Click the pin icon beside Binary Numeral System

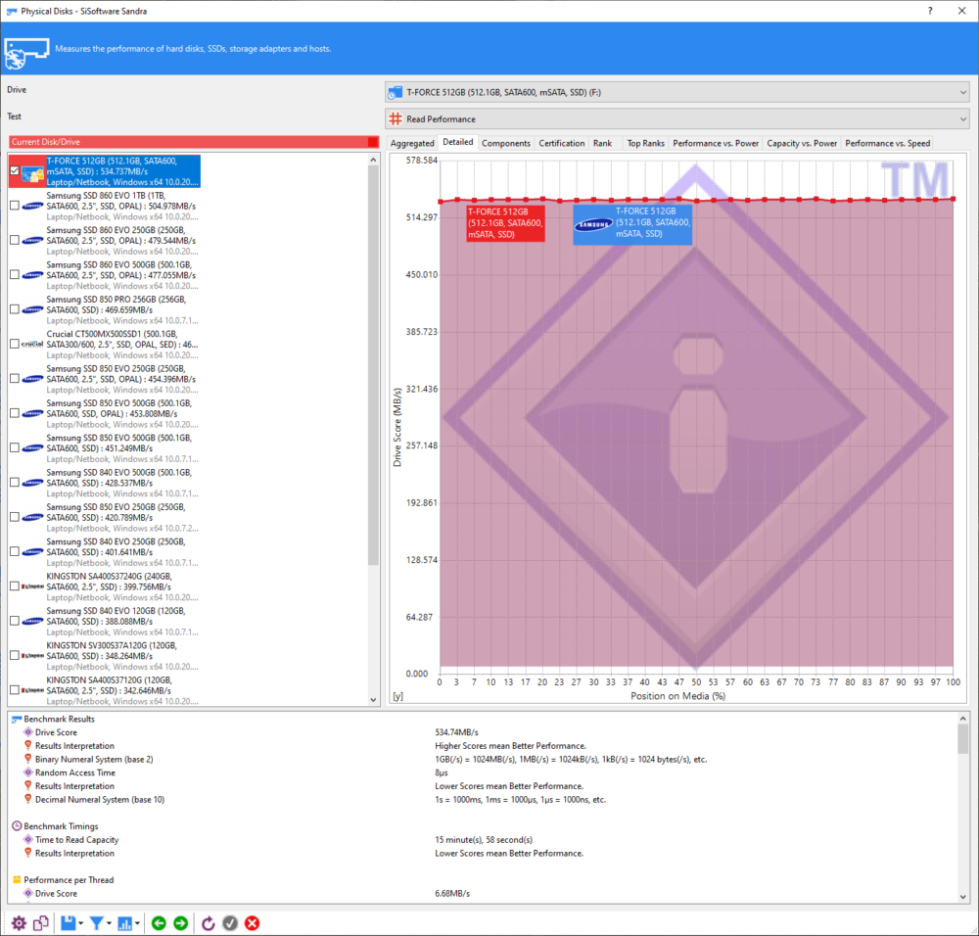point(28,759)
